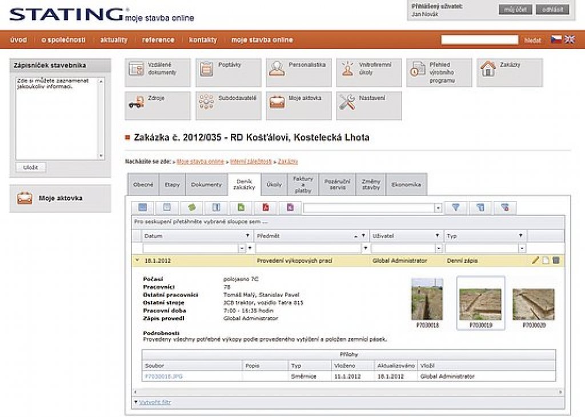Open Personalistika section
This screenshot has height=417, width=585.
click(x=298, y=73)
